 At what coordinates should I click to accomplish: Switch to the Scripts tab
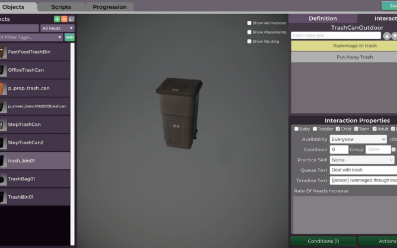point(61,7)
